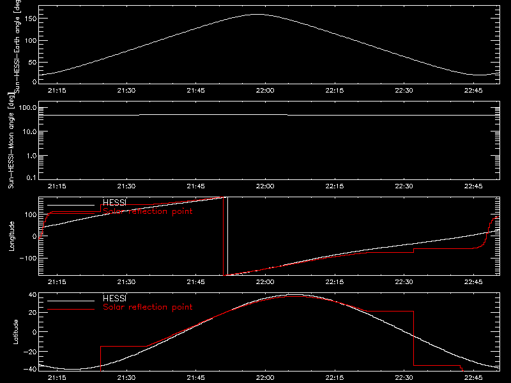Click the 'Sun-HESSI-Earth angle [deg]' axis label

pos(17,47)
